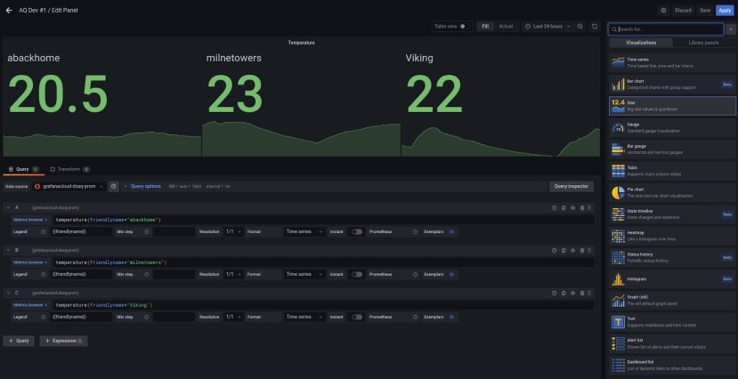738x379 pixels.
Task: Switch to the Transform tab
Action: click(x=69, y=169)
